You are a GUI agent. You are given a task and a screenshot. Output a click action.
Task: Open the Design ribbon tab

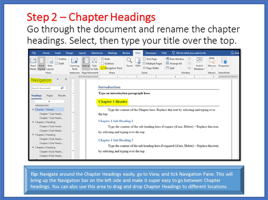coord(70,53)
